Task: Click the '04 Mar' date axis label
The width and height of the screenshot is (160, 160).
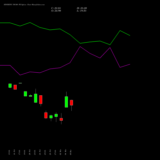Action: (66, 152)
